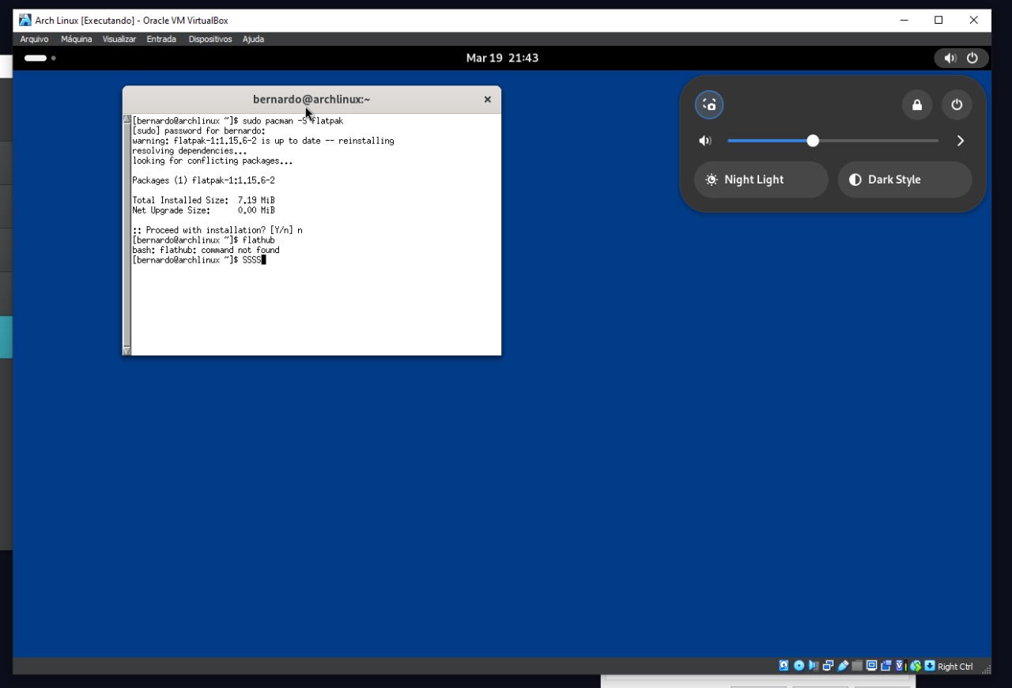Click the speaker mute icon beside volume slider

point(704,140)
